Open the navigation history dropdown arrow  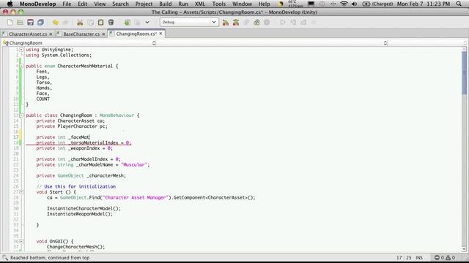(147, 23)
